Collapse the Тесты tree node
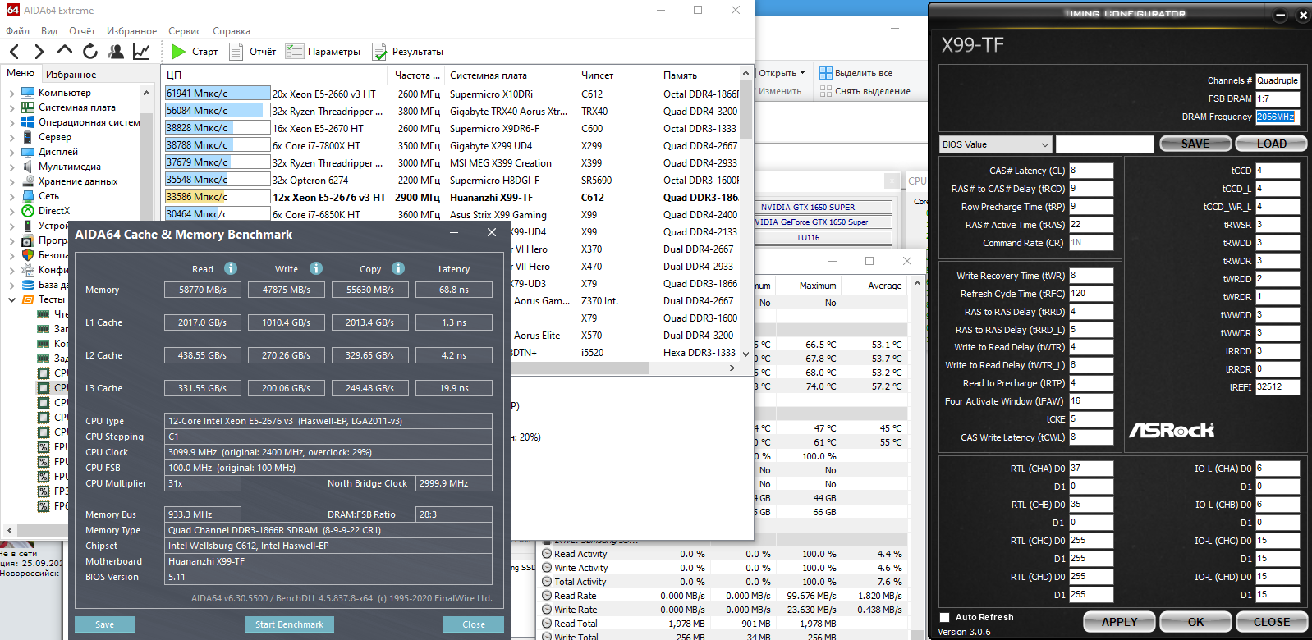 [x=11, y=299]
